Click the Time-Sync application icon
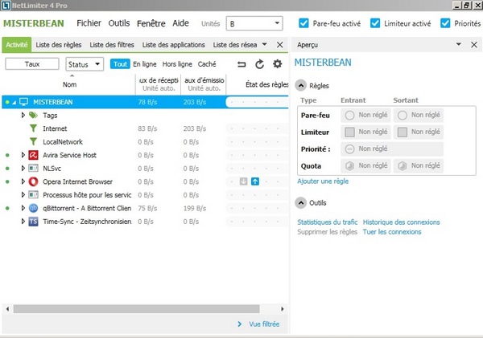 pyautogui.click(x=33, y=222)
